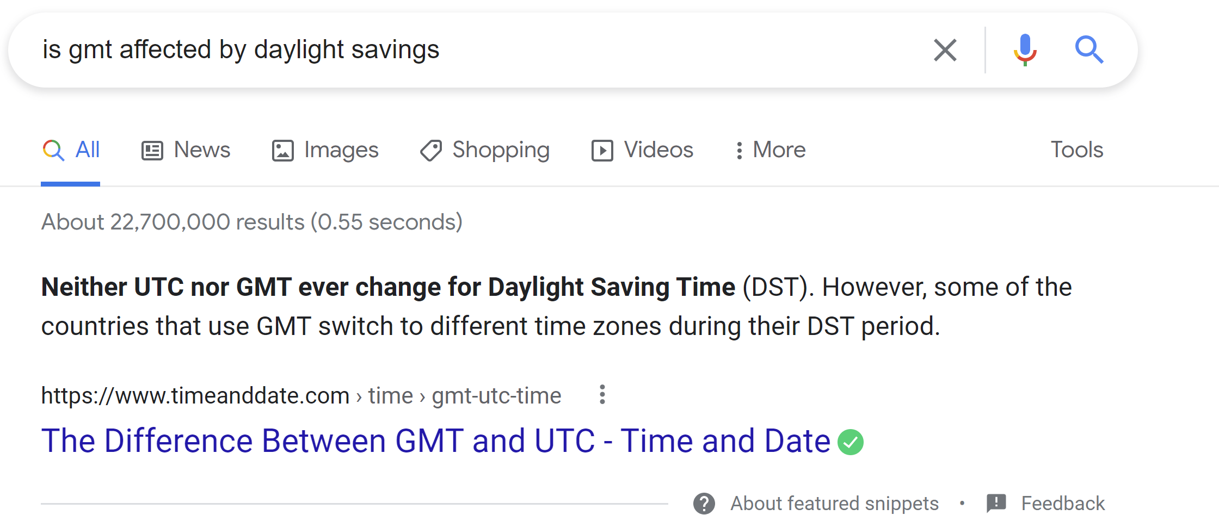Viewport: 1219px width, 515px height.
Task: Switch to the Shopping results tab
Action: (485, 151)
